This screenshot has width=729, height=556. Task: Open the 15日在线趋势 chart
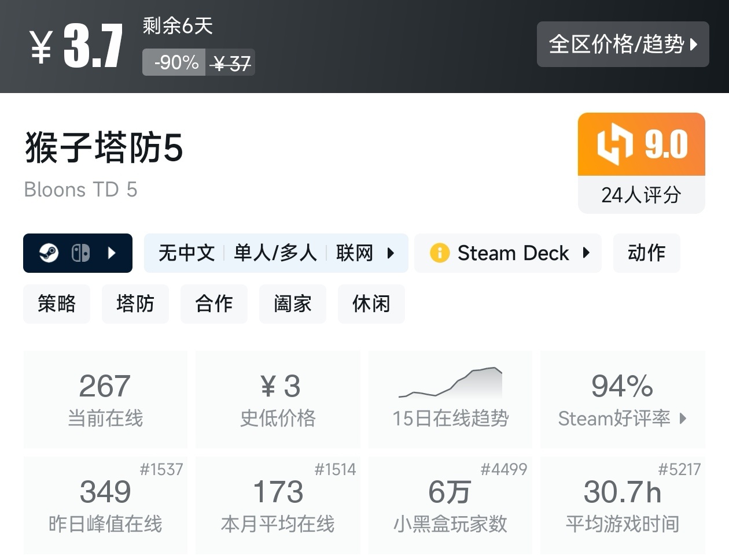[x=451, y=399]
